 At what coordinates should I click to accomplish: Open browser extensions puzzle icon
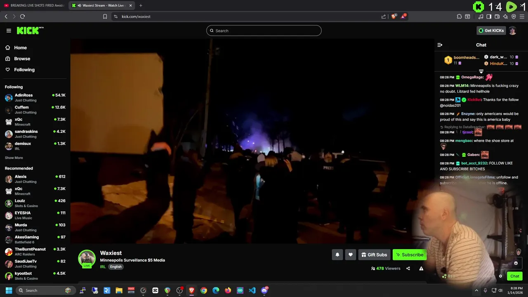tap(459, 16)
